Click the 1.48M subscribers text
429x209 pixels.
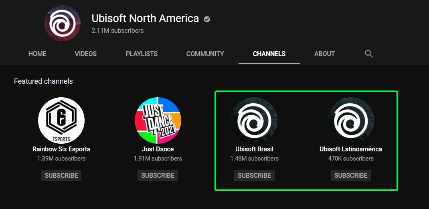255,159
